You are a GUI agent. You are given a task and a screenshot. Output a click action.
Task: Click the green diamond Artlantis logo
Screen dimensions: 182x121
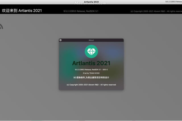click(x=91, y=51)
